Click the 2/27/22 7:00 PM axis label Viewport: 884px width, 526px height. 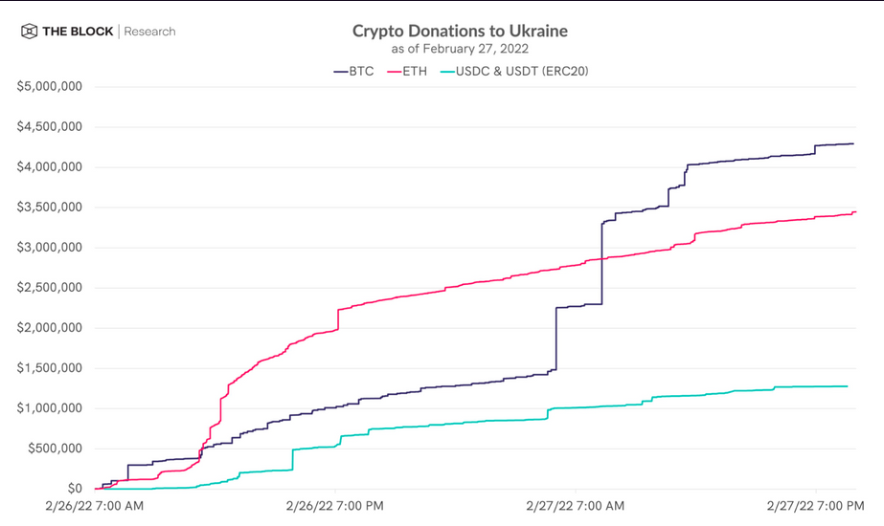click(x=814, y=504)
